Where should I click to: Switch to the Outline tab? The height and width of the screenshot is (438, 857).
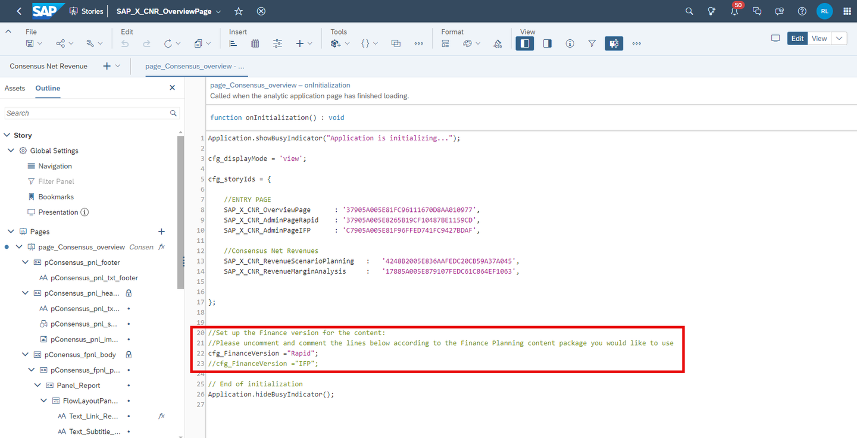[48, 88]
